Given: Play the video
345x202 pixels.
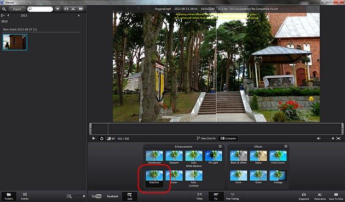Looking at the screenshot, I should click(x=94, y=138).
